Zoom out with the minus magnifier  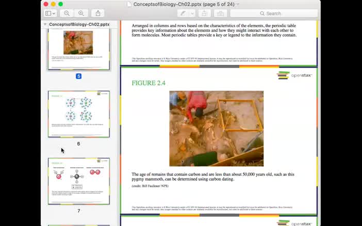67,13
